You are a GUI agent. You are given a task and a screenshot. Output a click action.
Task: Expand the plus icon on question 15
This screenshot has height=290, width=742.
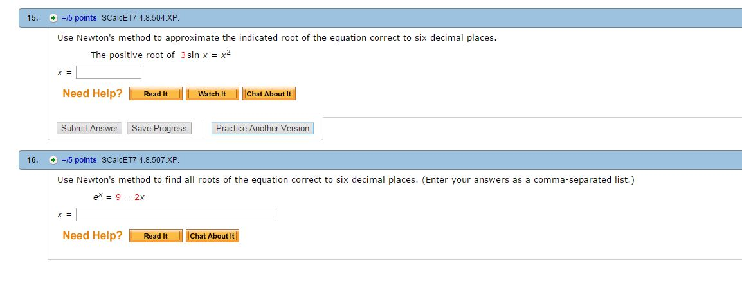click(53, 18)
